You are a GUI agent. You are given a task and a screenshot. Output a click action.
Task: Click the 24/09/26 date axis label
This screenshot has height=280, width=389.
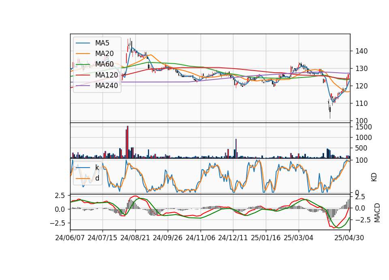[x=168, y=238]
